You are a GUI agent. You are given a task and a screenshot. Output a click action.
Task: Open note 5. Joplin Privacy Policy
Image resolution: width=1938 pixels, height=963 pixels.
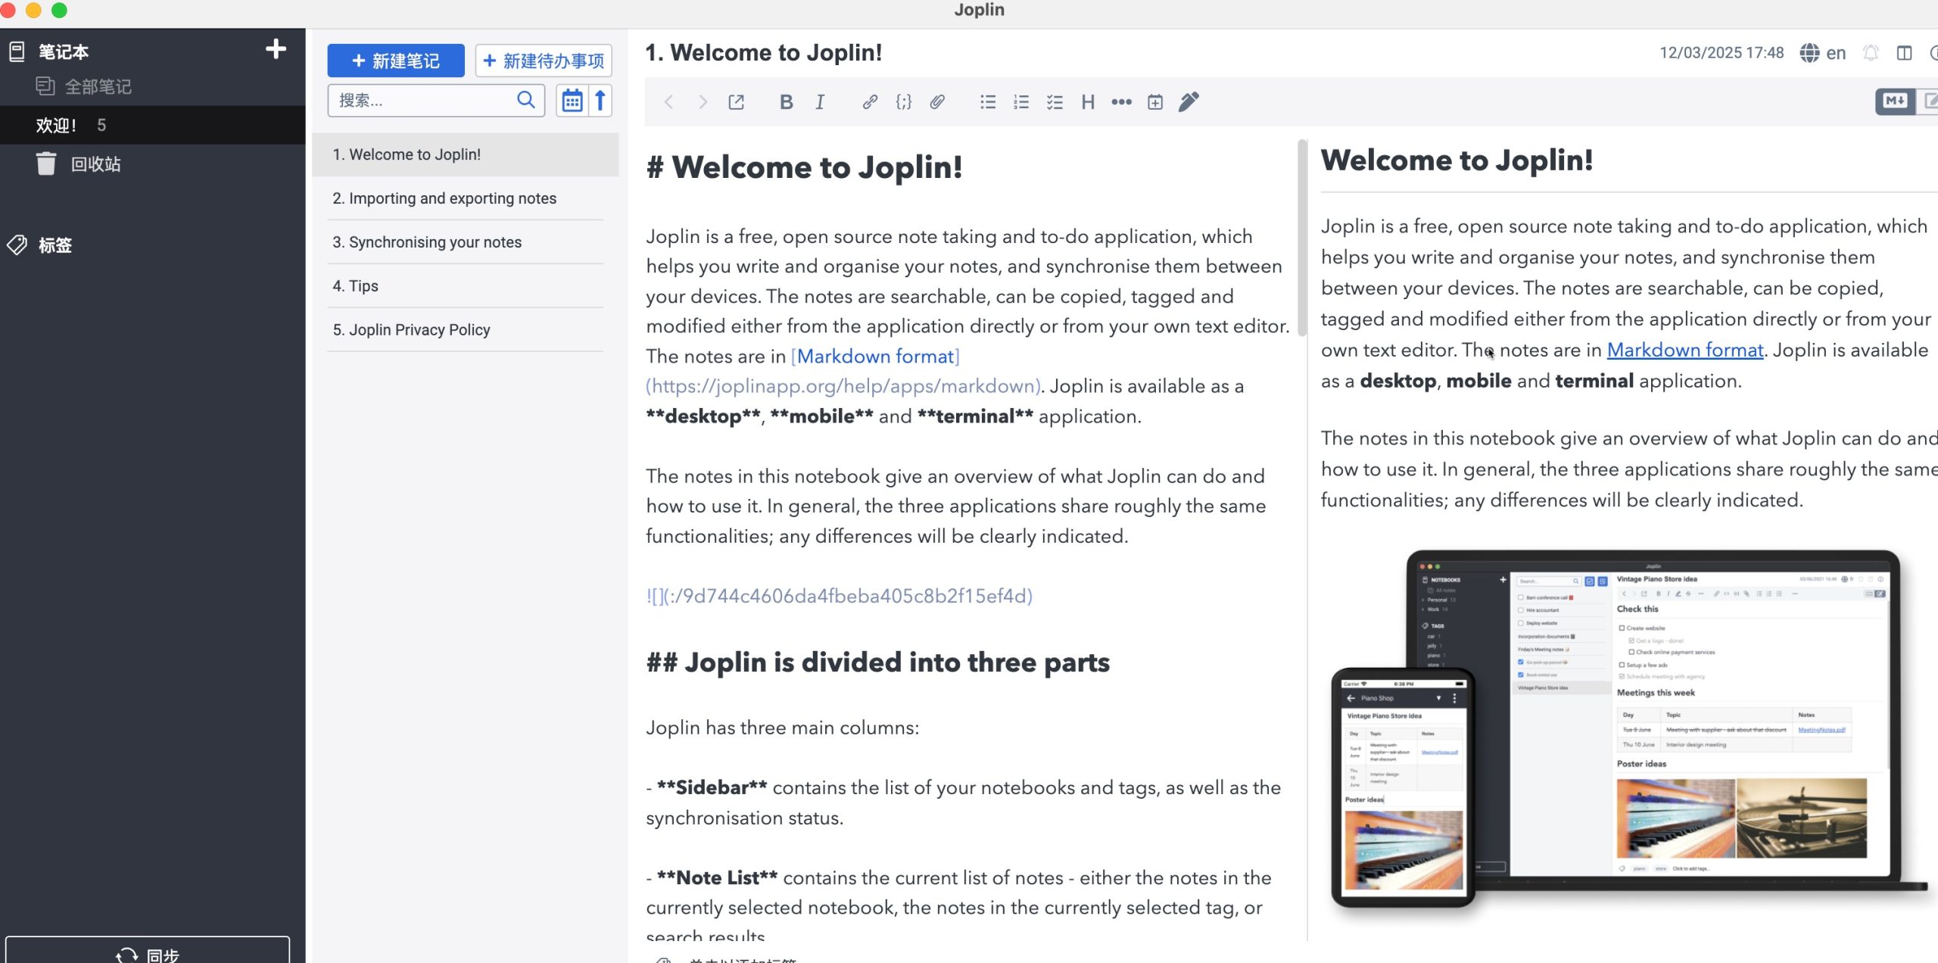(x=466, y=330)
